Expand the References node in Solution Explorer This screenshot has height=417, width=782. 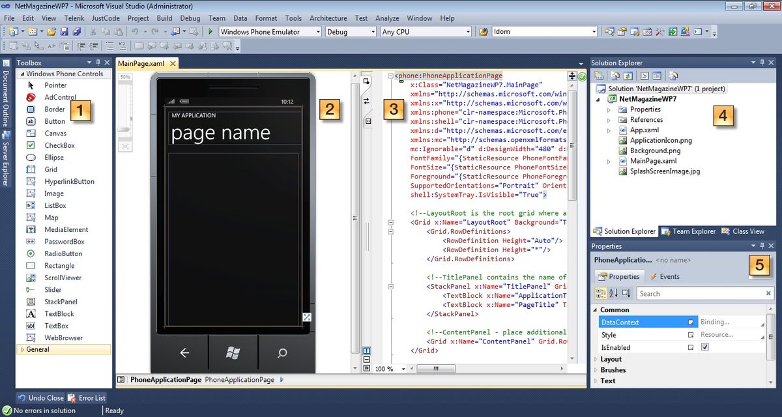click(609, 119)
